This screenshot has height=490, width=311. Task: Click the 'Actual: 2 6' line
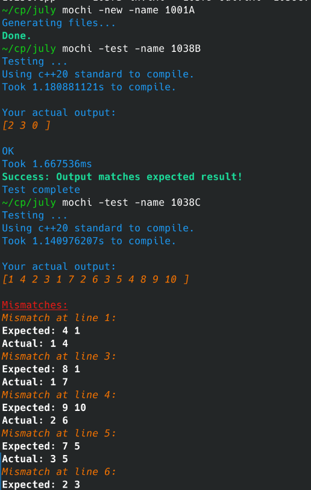35,421
